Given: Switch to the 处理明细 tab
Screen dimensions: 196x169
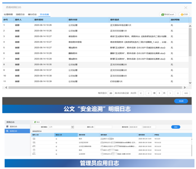Looking at the screenshot, I should (x=8, y=15).
